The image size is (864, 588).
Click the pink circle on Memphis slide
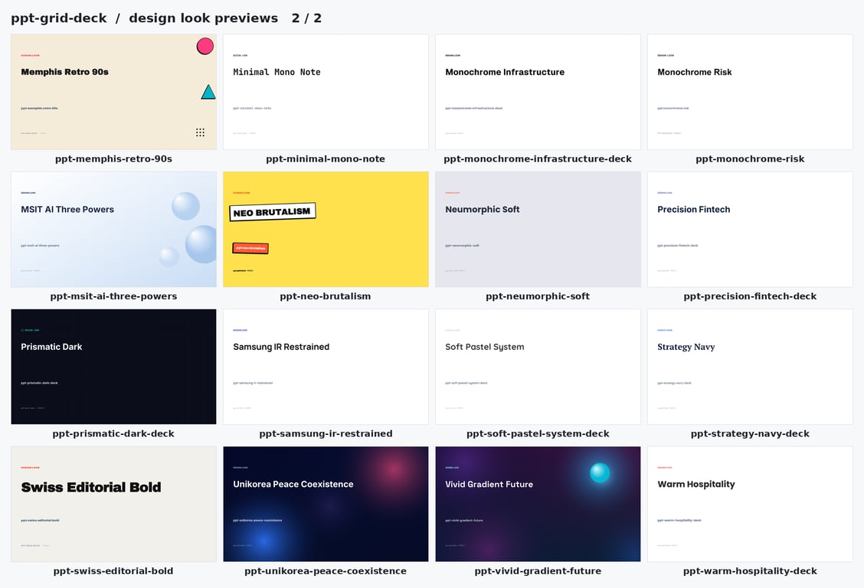pos(205,46)
